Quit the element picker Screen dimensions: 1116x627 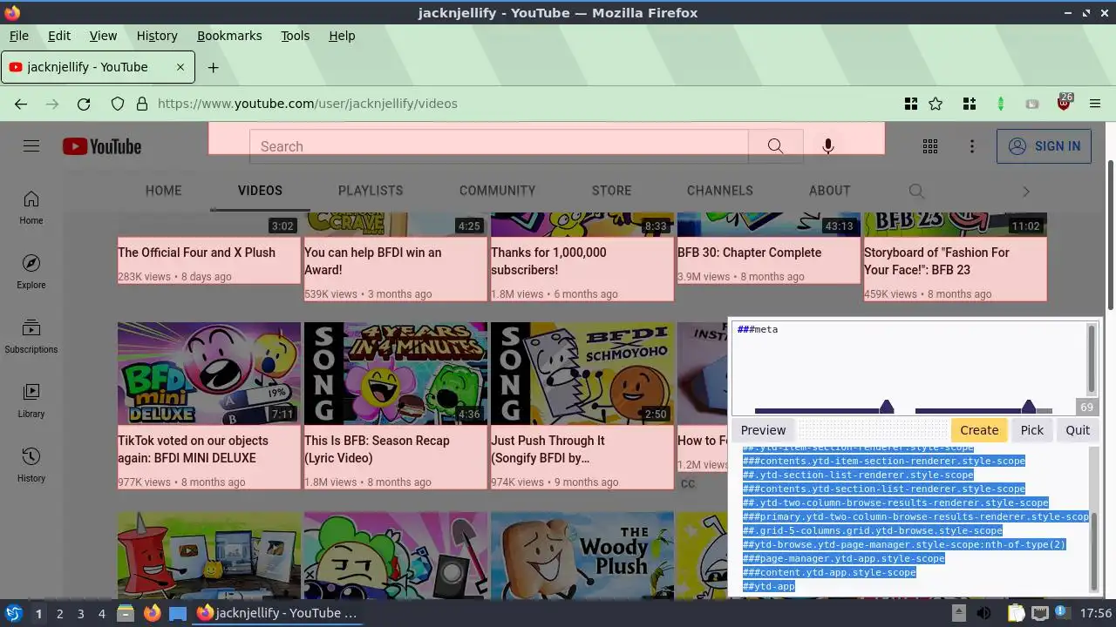(x=1078, y=430)
